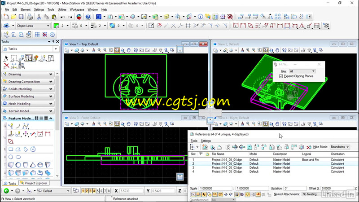Click the Element Selection arrow tool in Tasks

[6, 58]
